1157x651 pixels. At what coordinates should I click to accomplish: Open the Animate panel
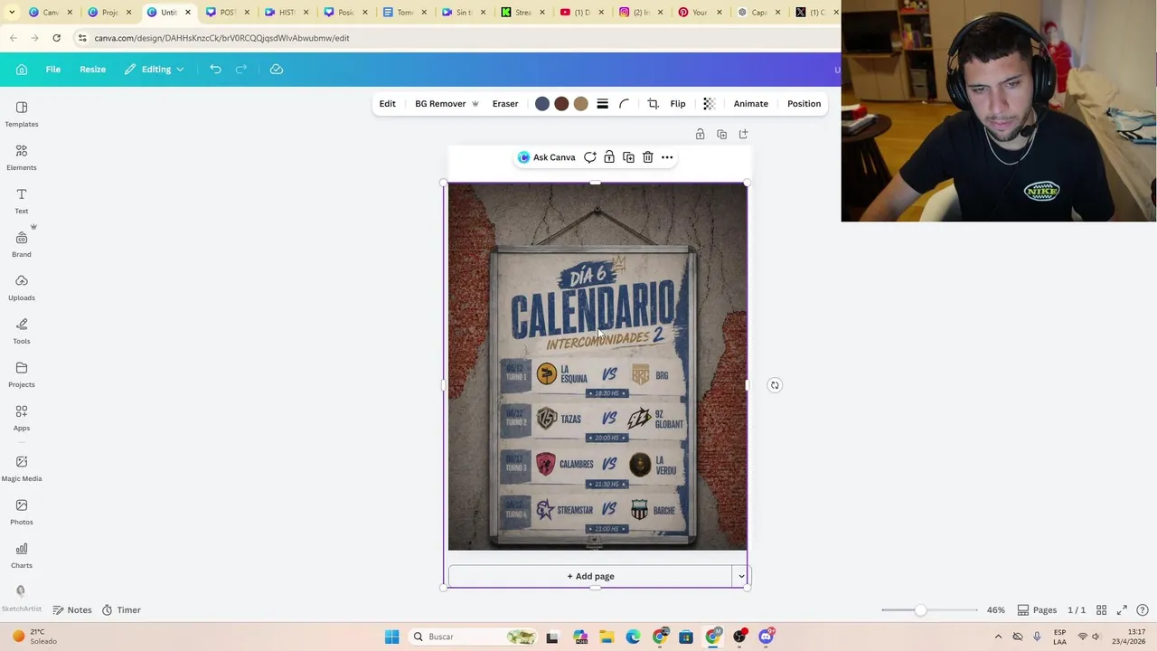tap(751, 104)
